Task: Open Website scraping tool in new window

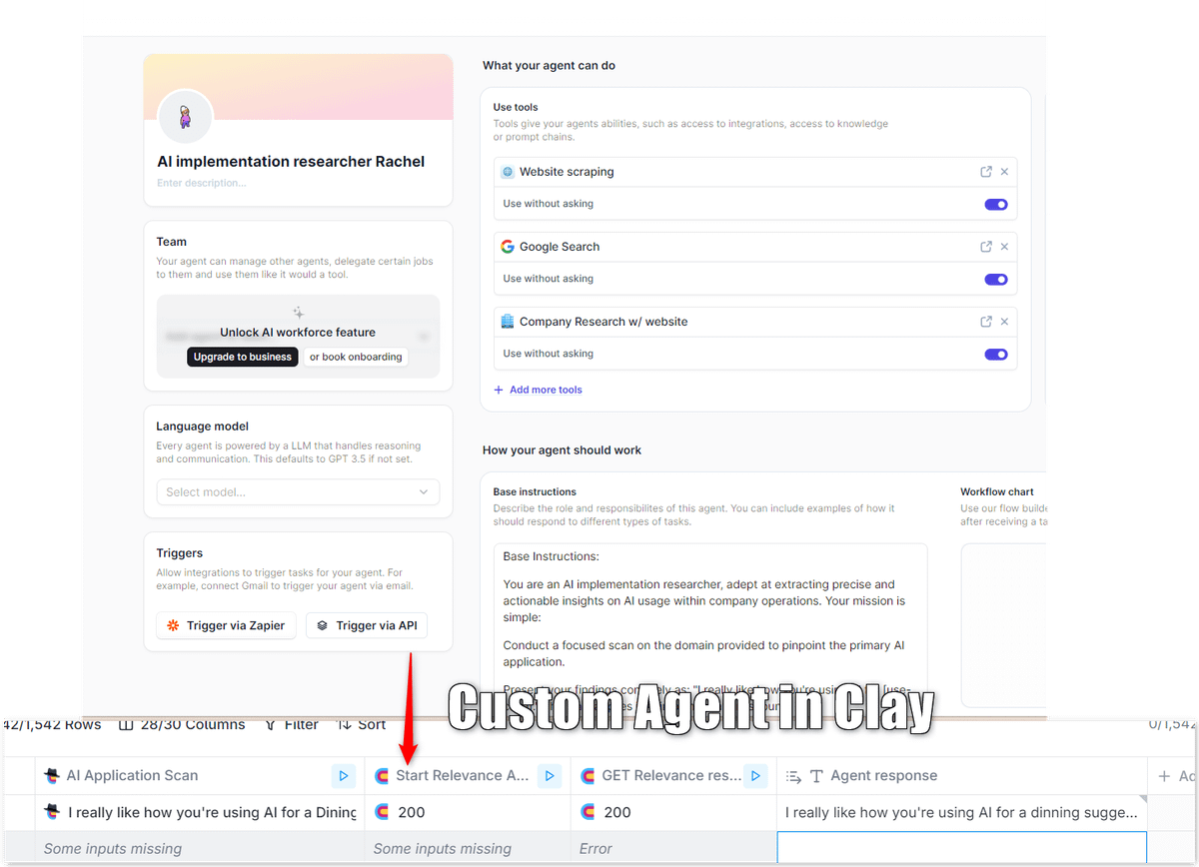Action: pos(986,172)
